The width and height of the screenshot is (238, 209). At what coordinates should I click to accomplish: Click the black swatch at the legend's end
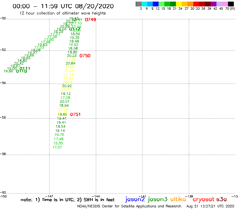(231, 4)
